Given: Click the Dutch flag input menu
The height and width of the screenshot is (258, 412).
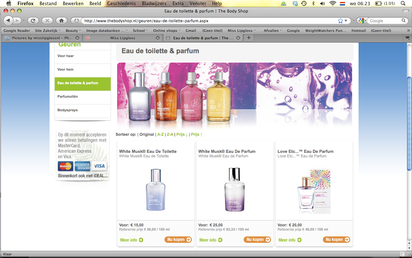Looking at the screenshot, I should 342,4.
